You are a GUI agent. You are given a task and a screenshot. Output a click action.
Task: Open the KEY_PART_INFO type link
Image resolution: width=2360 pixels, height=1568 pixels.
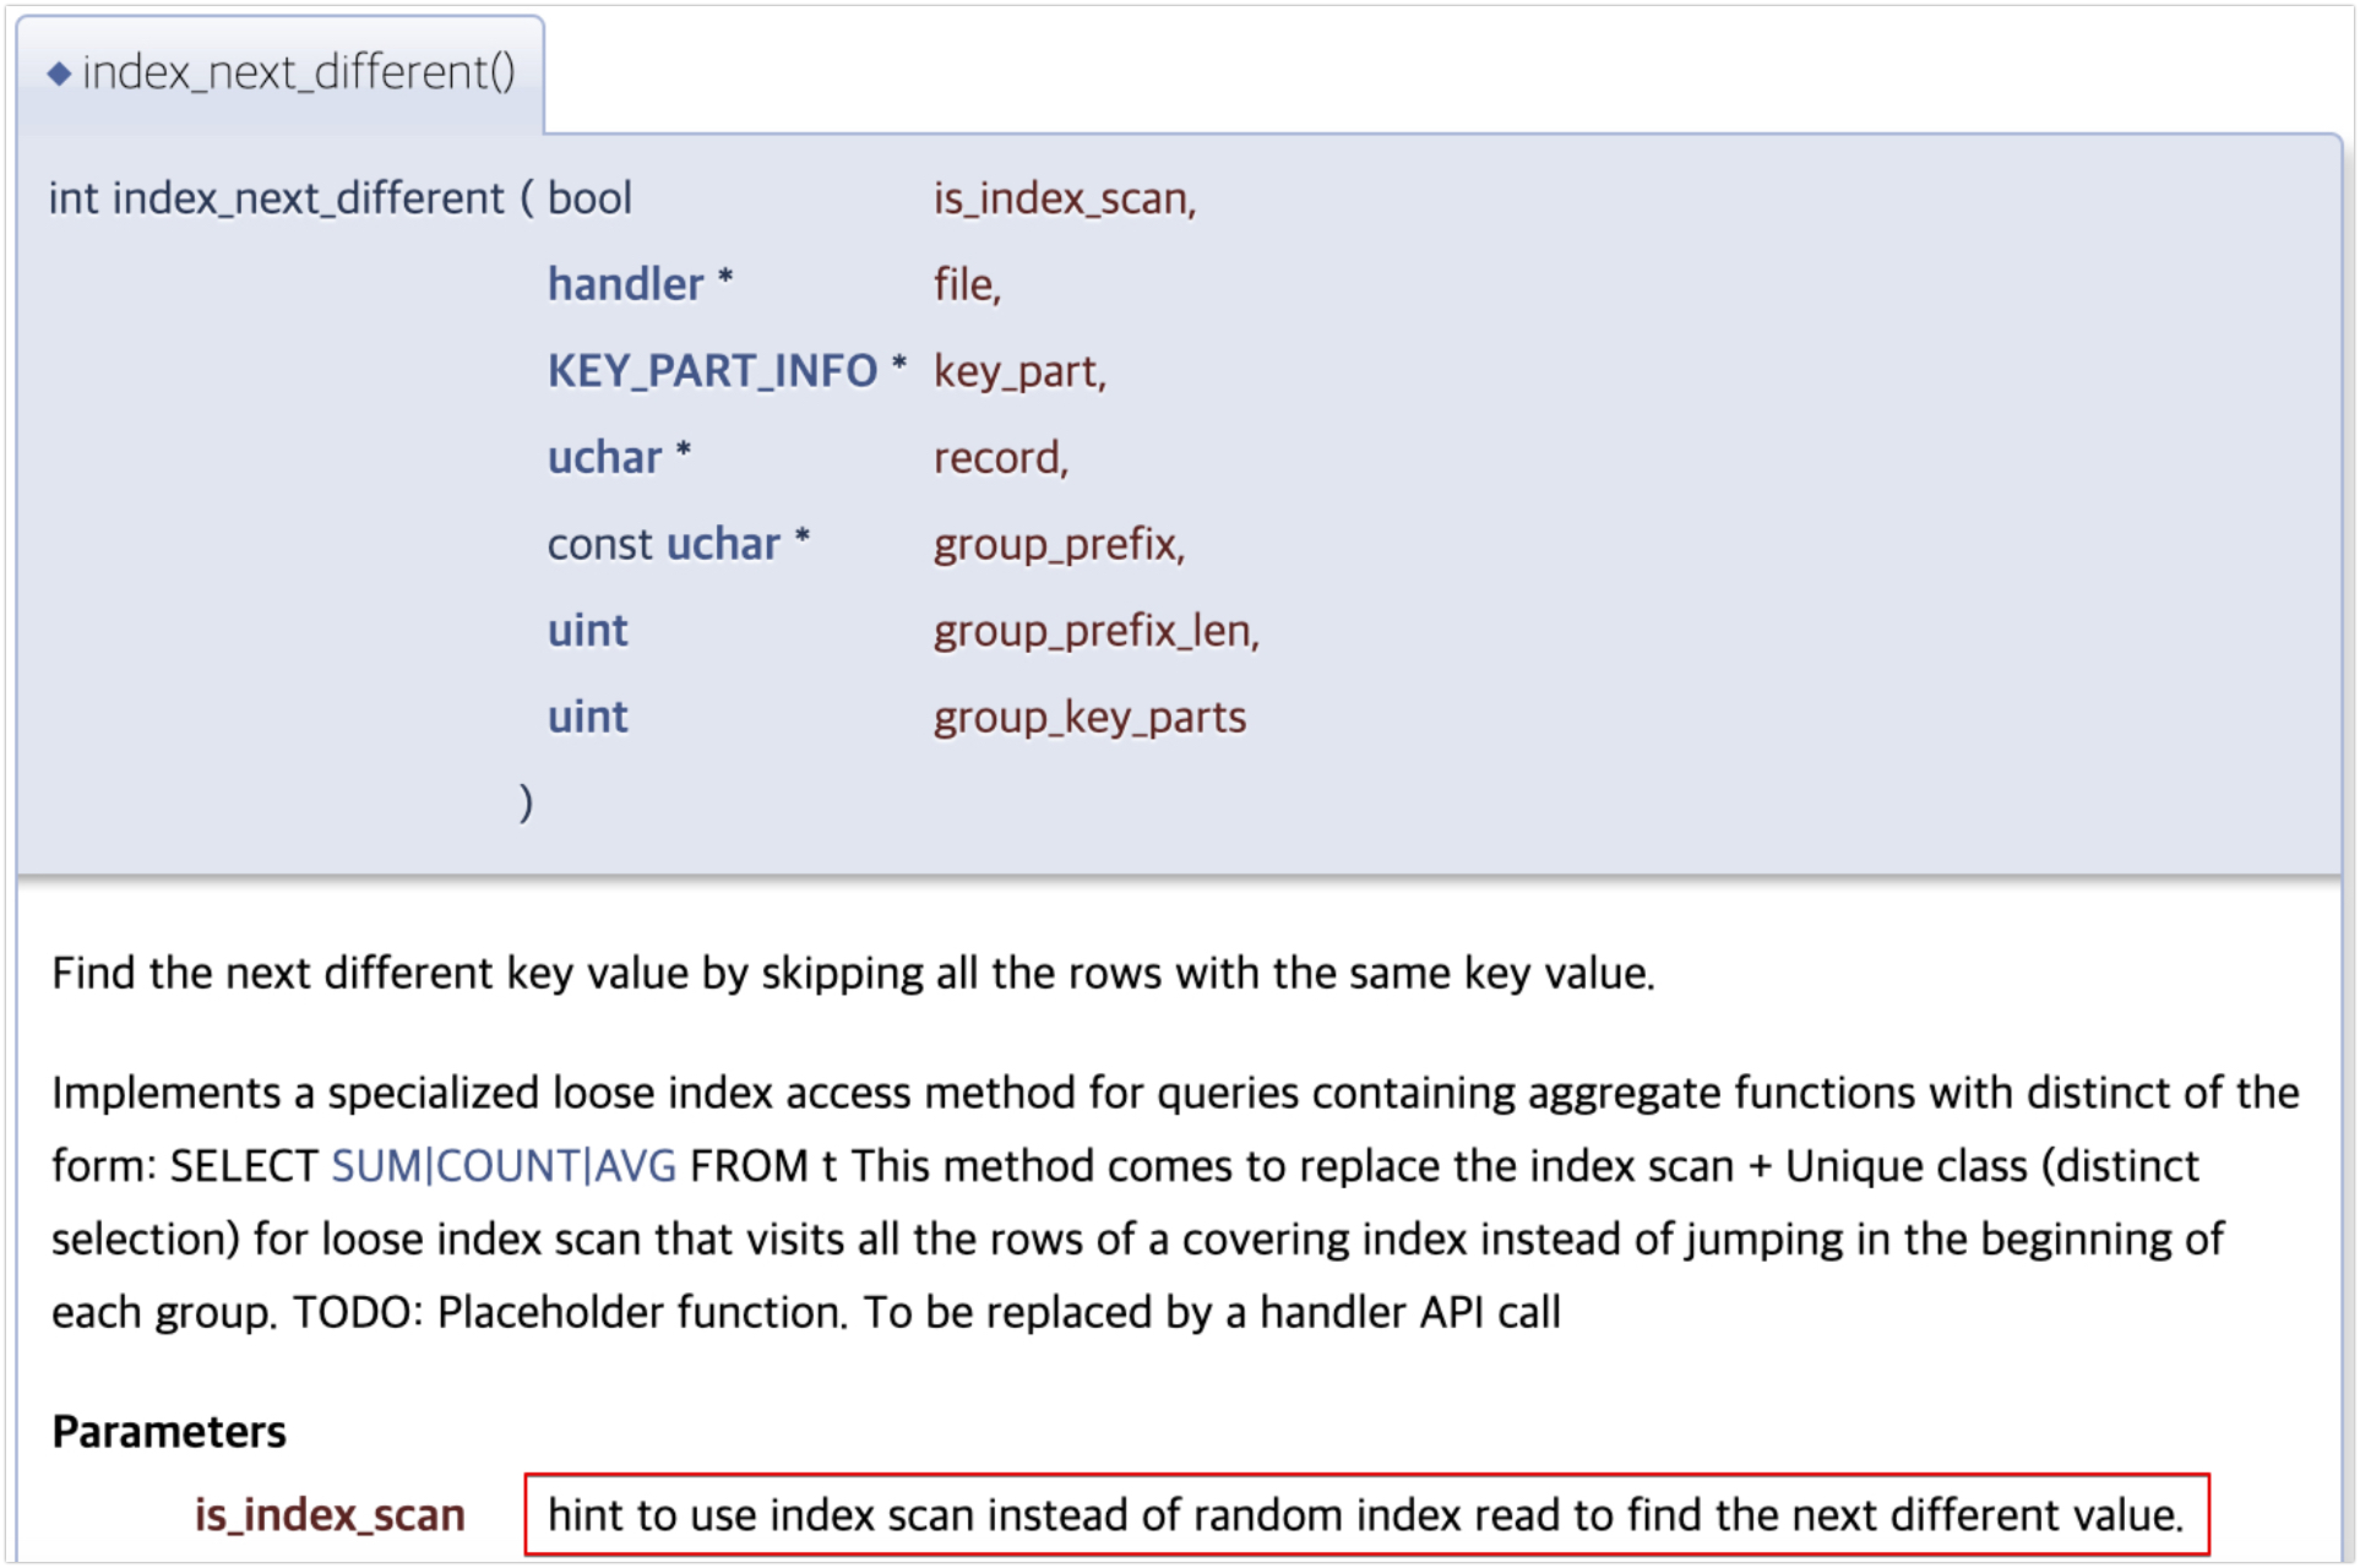point(712,371)
